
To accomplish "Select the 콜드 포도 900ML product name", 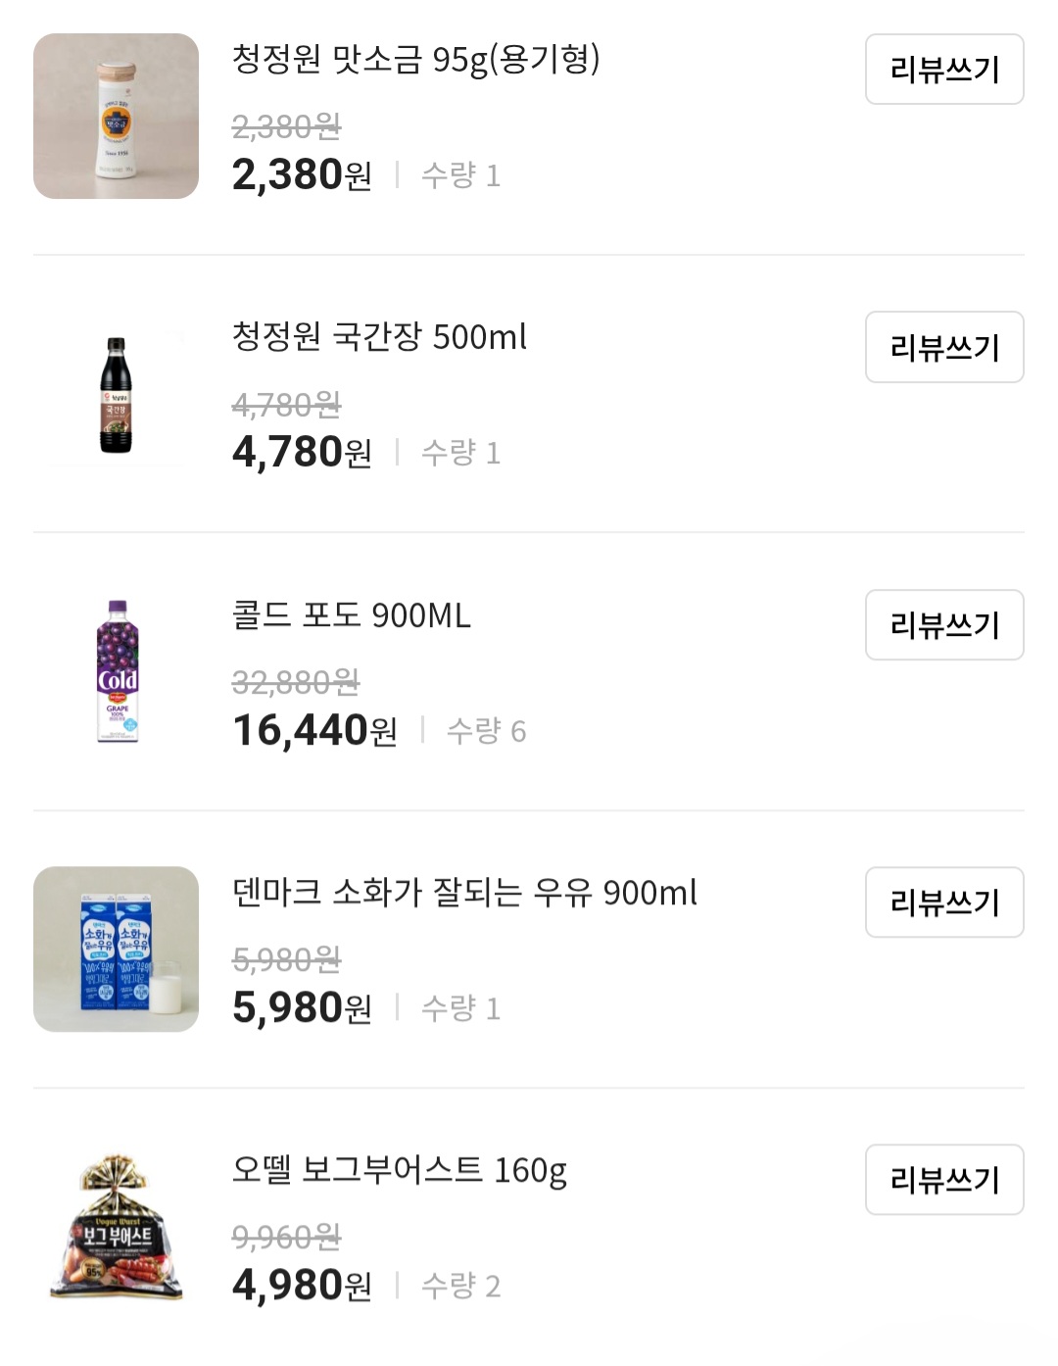I will [352, 615].
